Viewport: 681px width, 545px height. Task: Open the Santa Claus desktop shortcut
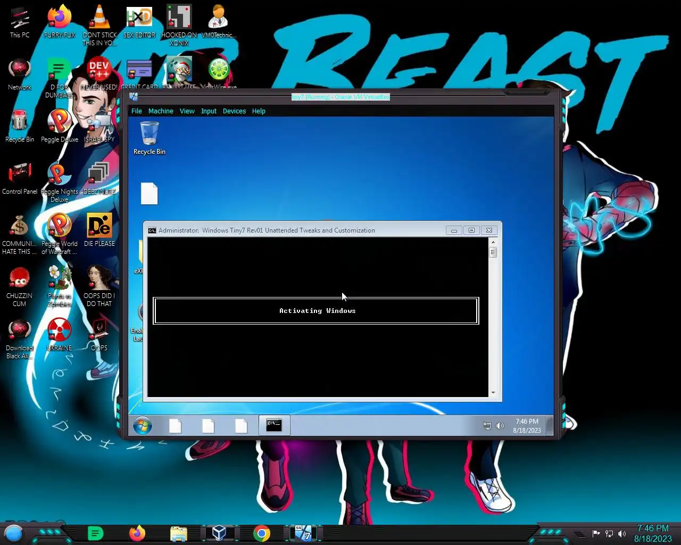pyautogui.click(x=179, y=73)
